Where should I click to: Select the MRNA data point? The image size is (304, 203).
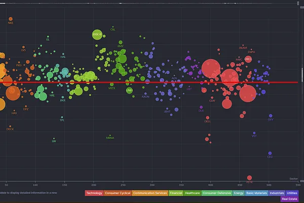coord(110,134)
